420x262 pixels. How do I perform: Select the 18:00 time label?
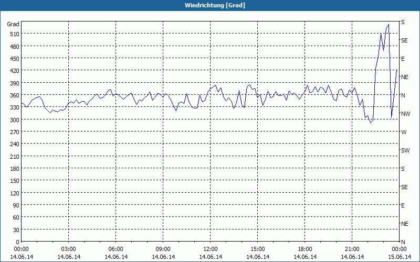tap(305, 249)
